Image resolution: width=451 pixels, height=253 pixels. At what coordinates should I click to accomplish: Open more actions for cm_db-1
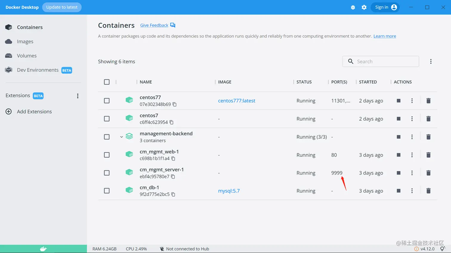click(x=412, y=191)
